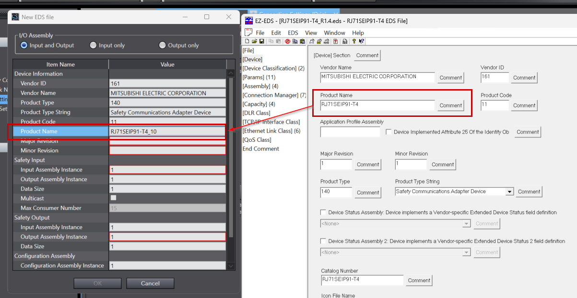Click the Comment button for Product Type

(x=368, y=192)
